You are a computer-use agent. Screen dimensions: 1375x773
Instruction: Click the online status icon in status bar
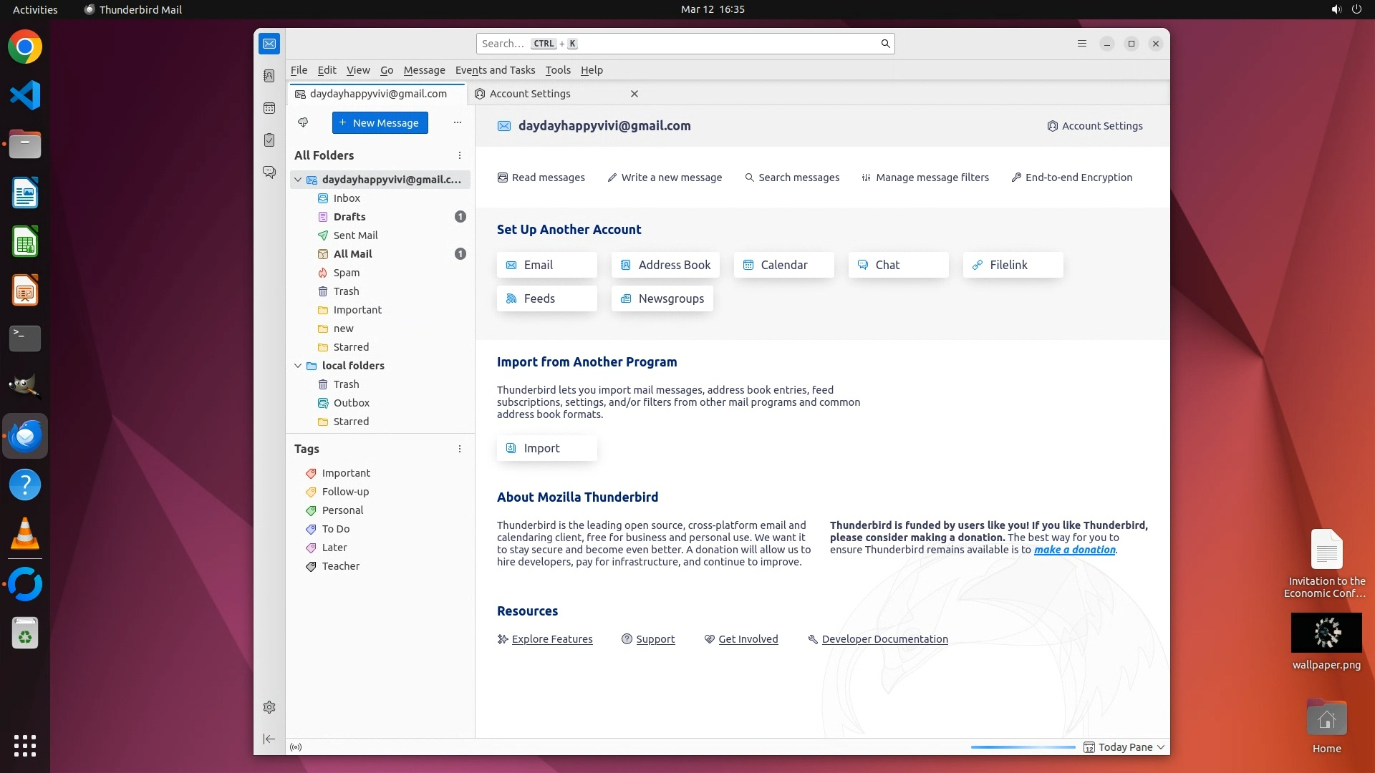click(296, 747)
